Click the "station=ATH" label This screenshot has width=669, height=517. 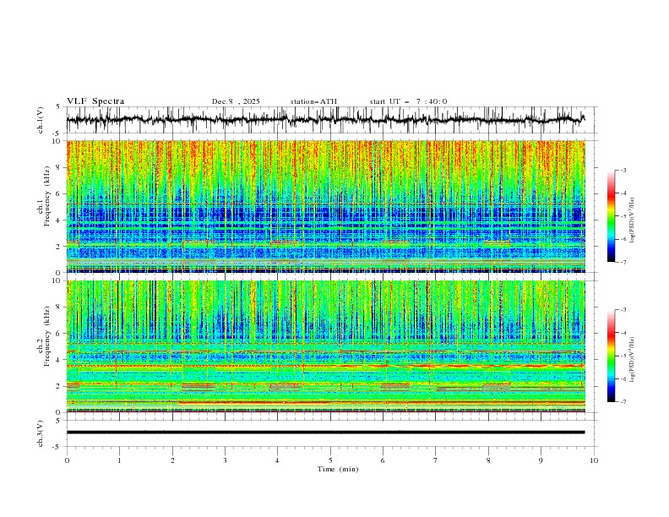313,101
